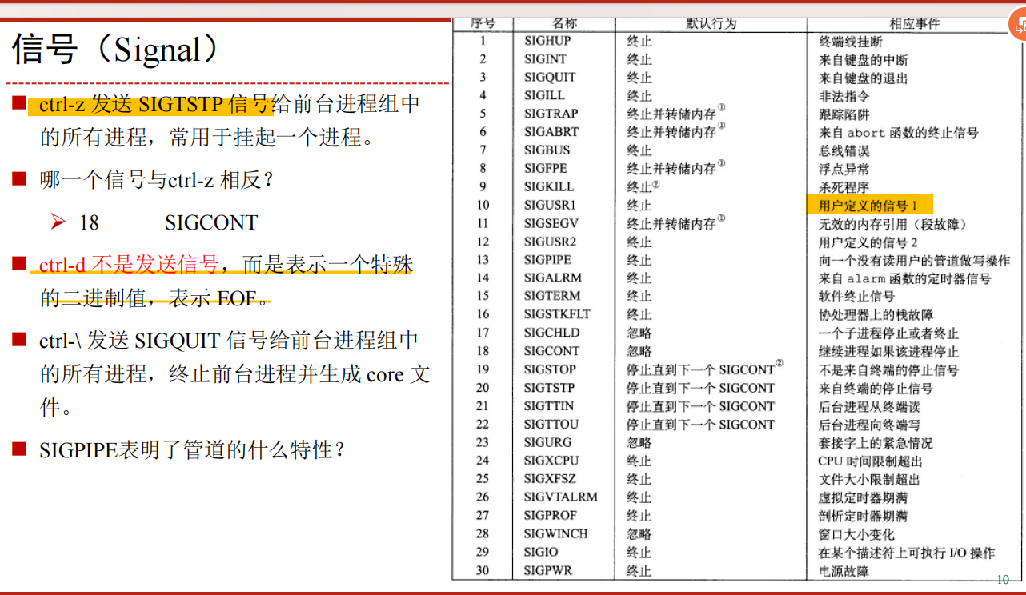Click the event text 套接字上的紧急情况

click(876, 443)
